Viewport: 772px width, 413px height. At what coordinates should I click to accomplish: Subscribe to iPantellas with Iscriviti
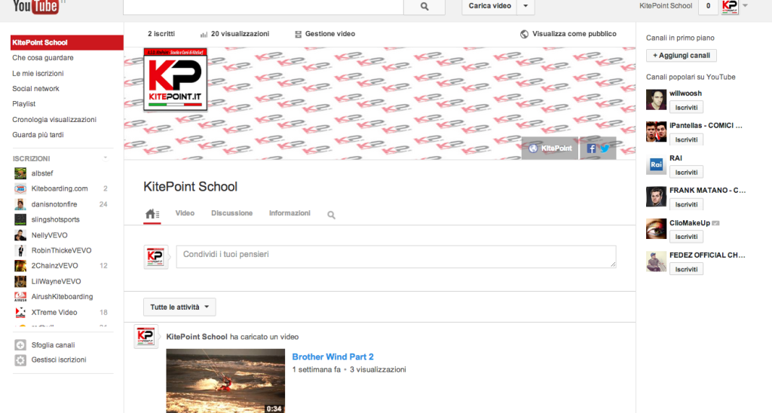pos(686,139)
